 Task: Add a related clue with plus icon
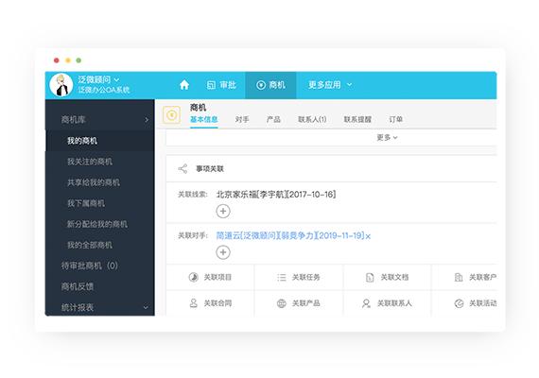(x=223, y=211)
